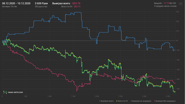The height and width of the screenshot is (104, 185).
Task: Open the HAND2NOTE.COM watermark link
Action: (15, 92)
